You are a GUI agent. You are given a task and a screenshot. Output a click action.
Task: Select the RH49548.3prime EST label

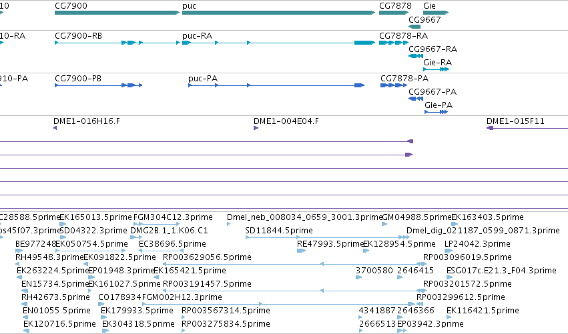point(49,257)
